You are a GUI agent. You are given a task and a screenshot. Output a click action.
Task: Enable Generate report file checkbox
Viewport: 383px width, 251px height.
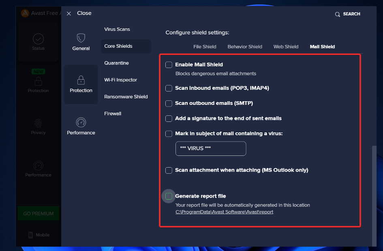[169, 196]
